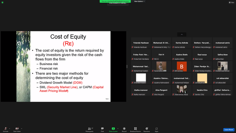Click muted mic icon on Sandra Citra
Image resolution: width=236 pixels, height=133 pixels.
(x=194, y=95)
